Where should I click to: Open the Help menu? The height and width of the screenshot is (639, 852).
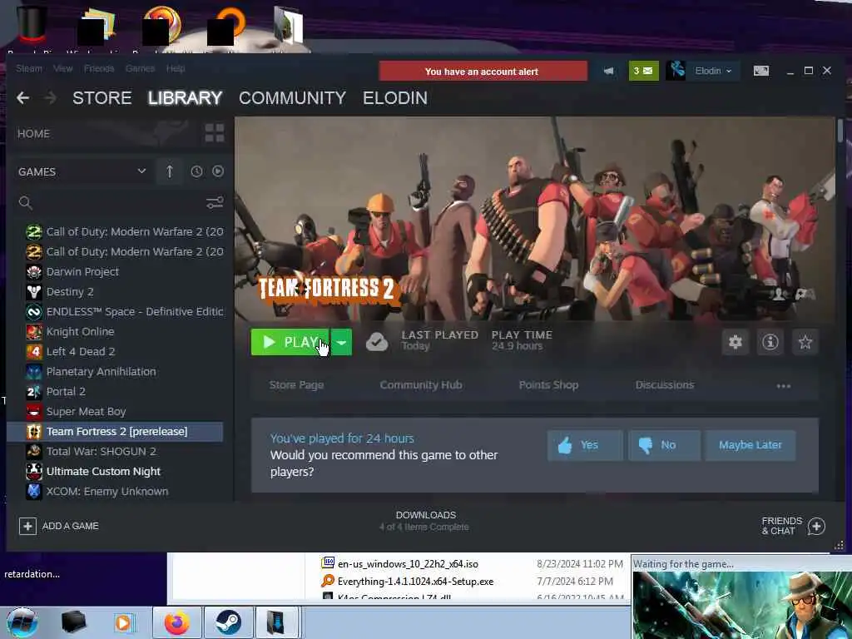(175, 68)
